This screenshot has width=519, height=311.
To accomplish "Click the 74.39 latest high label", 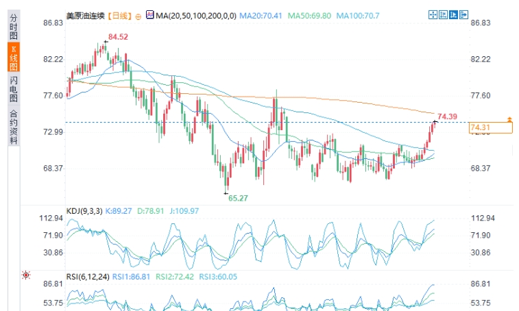I will [447, 116].
